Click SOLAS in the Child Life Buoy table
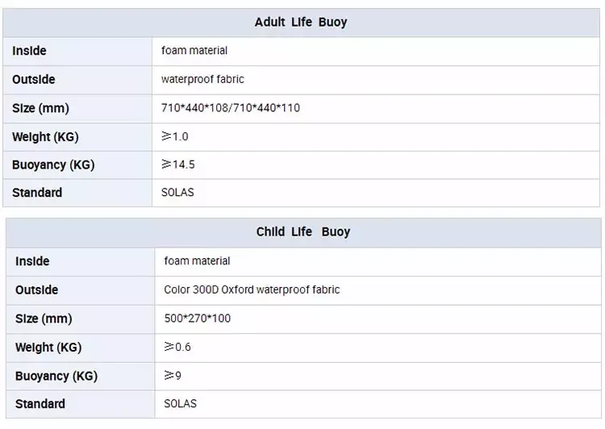The height and width of the screenshot is (429, 605). click(180, 403)
